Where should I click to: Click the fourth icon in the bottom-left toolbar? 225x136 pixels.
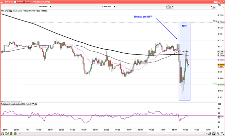pyautogui.click(x=15, y=134)
